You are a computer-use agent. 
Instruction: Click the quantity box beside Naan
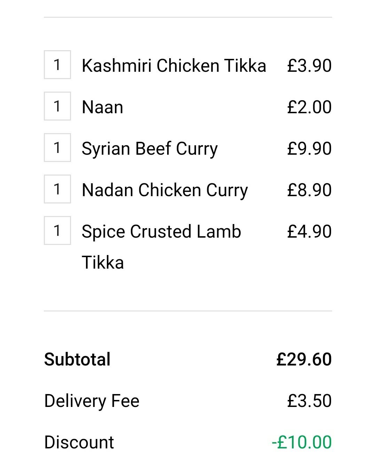(x=57, y=106)
